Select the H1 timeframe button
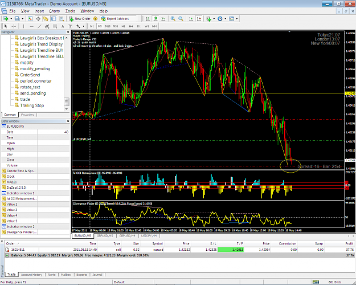Viewport: 356px width, 285px height. [x=123, y=26]
